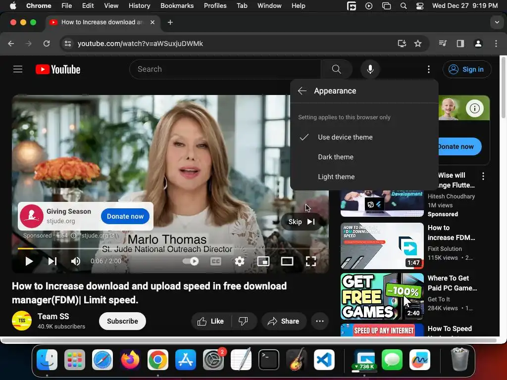507x380 pixels.
Task: Select Dark theme option
Action: click(364, 157)
